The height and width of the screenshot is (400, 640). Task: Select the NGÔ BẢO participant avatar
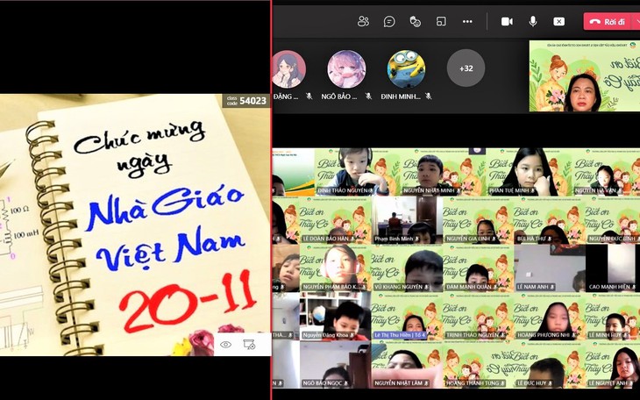coord(346,69)
